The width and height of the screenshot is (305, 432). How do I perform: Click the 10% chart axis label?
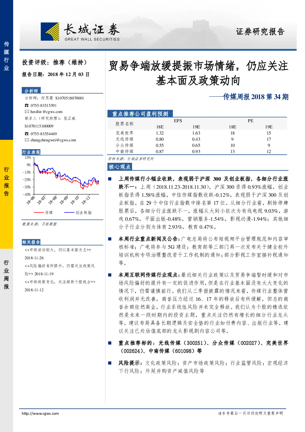(x=28, y=158)
